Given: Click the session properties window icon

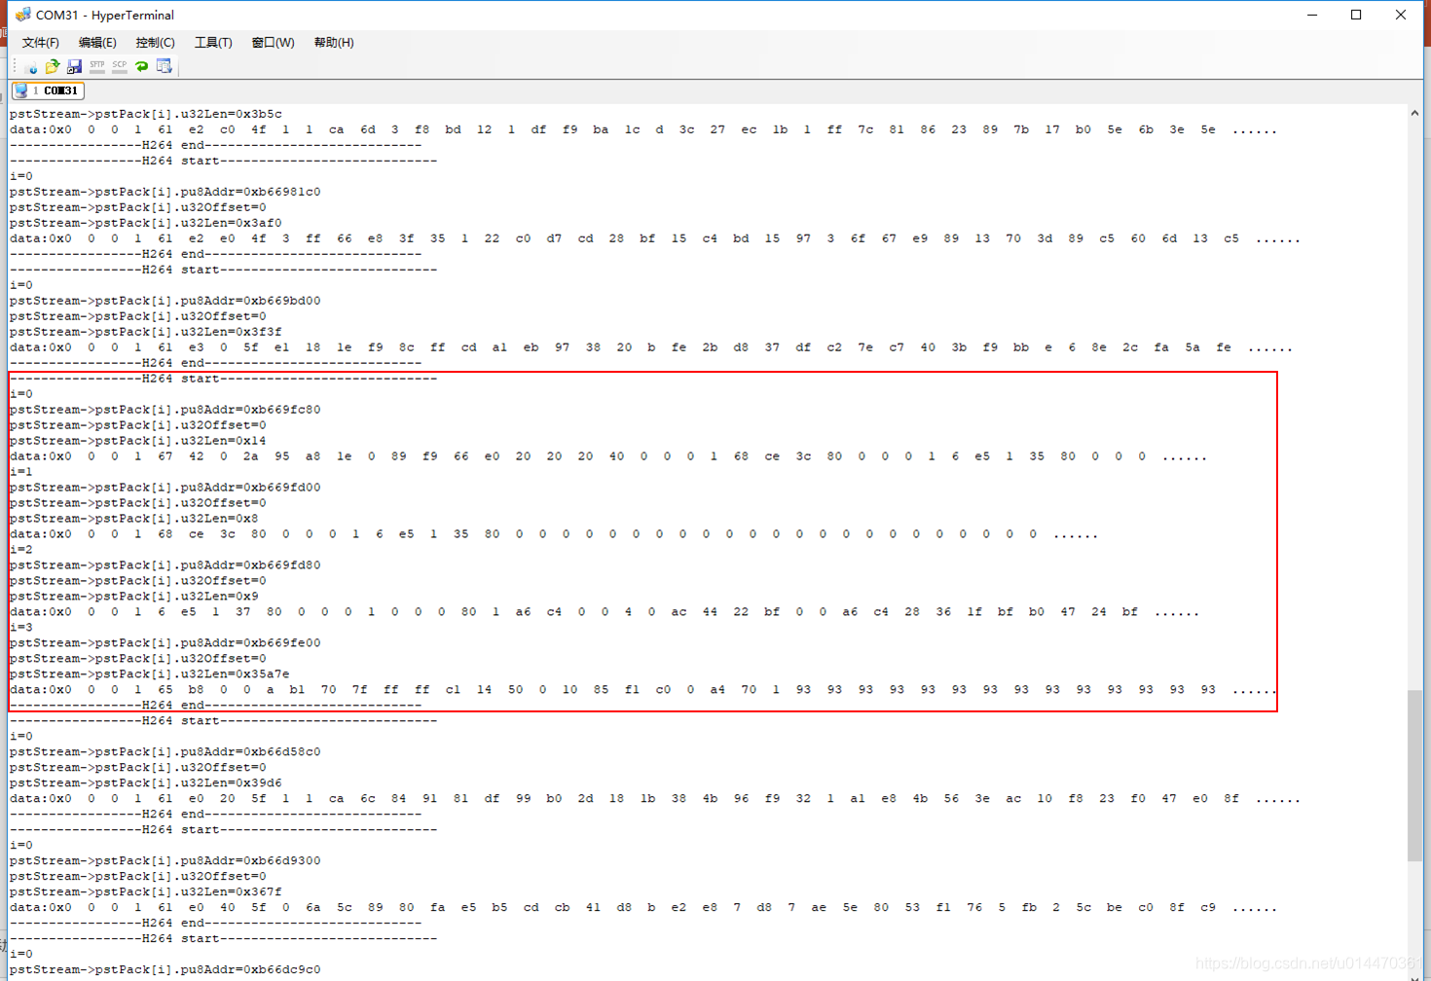Looking at the screenshot, I should pyautogui.click(x=164, y=66).
